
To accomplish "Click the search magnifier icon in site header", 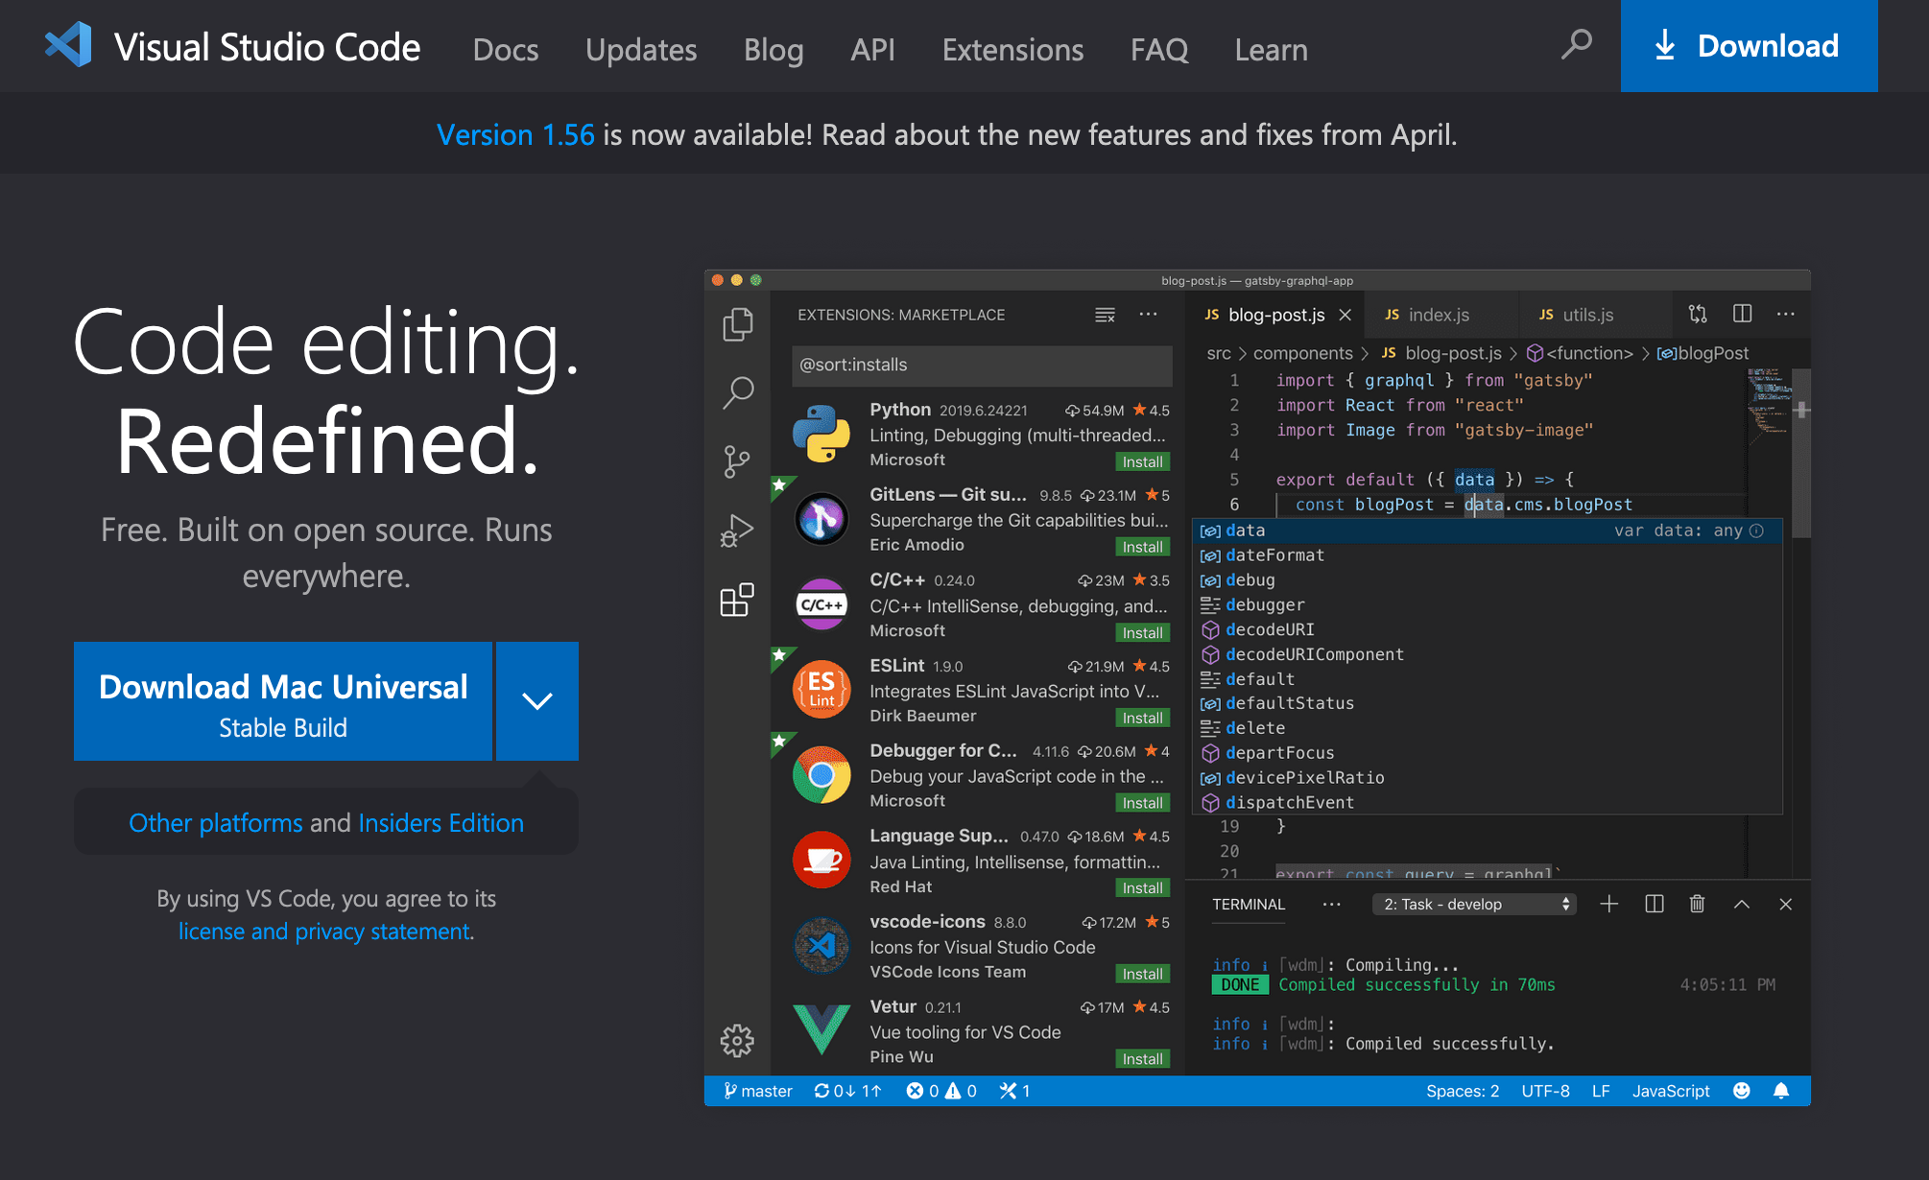I will pyautogui.click(x=1576, y=45).
